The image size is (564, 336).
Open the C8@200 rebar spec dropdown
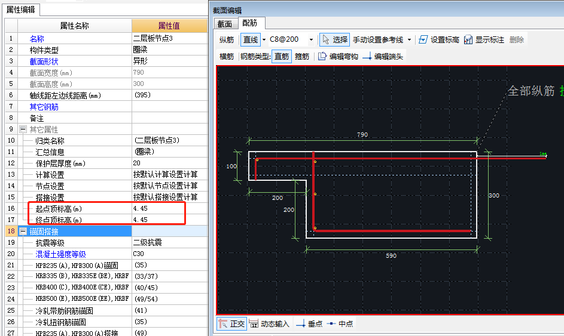pos(311,39)
